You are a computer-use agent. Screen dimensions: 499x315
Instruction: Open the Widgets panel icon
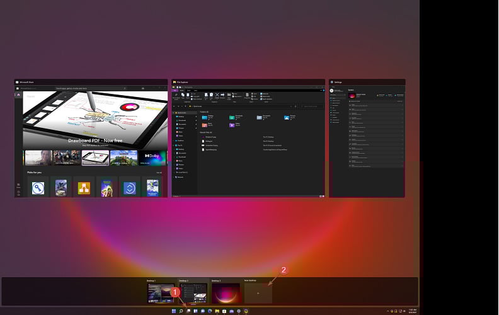point(195,311)
